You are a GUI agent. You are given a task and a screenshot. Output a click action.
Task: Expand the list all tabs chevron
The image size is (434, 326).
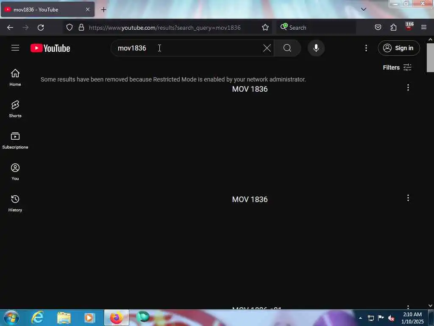pos(363,9)
